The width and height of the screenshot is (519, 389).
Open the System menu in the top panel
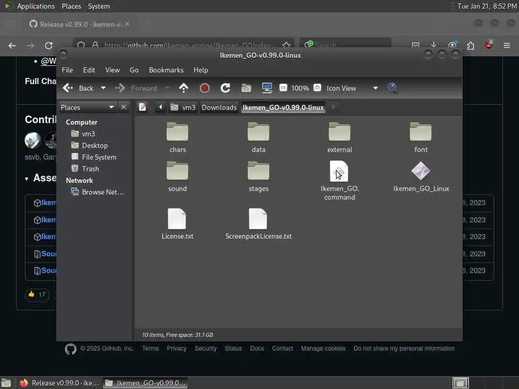(99, 6)
